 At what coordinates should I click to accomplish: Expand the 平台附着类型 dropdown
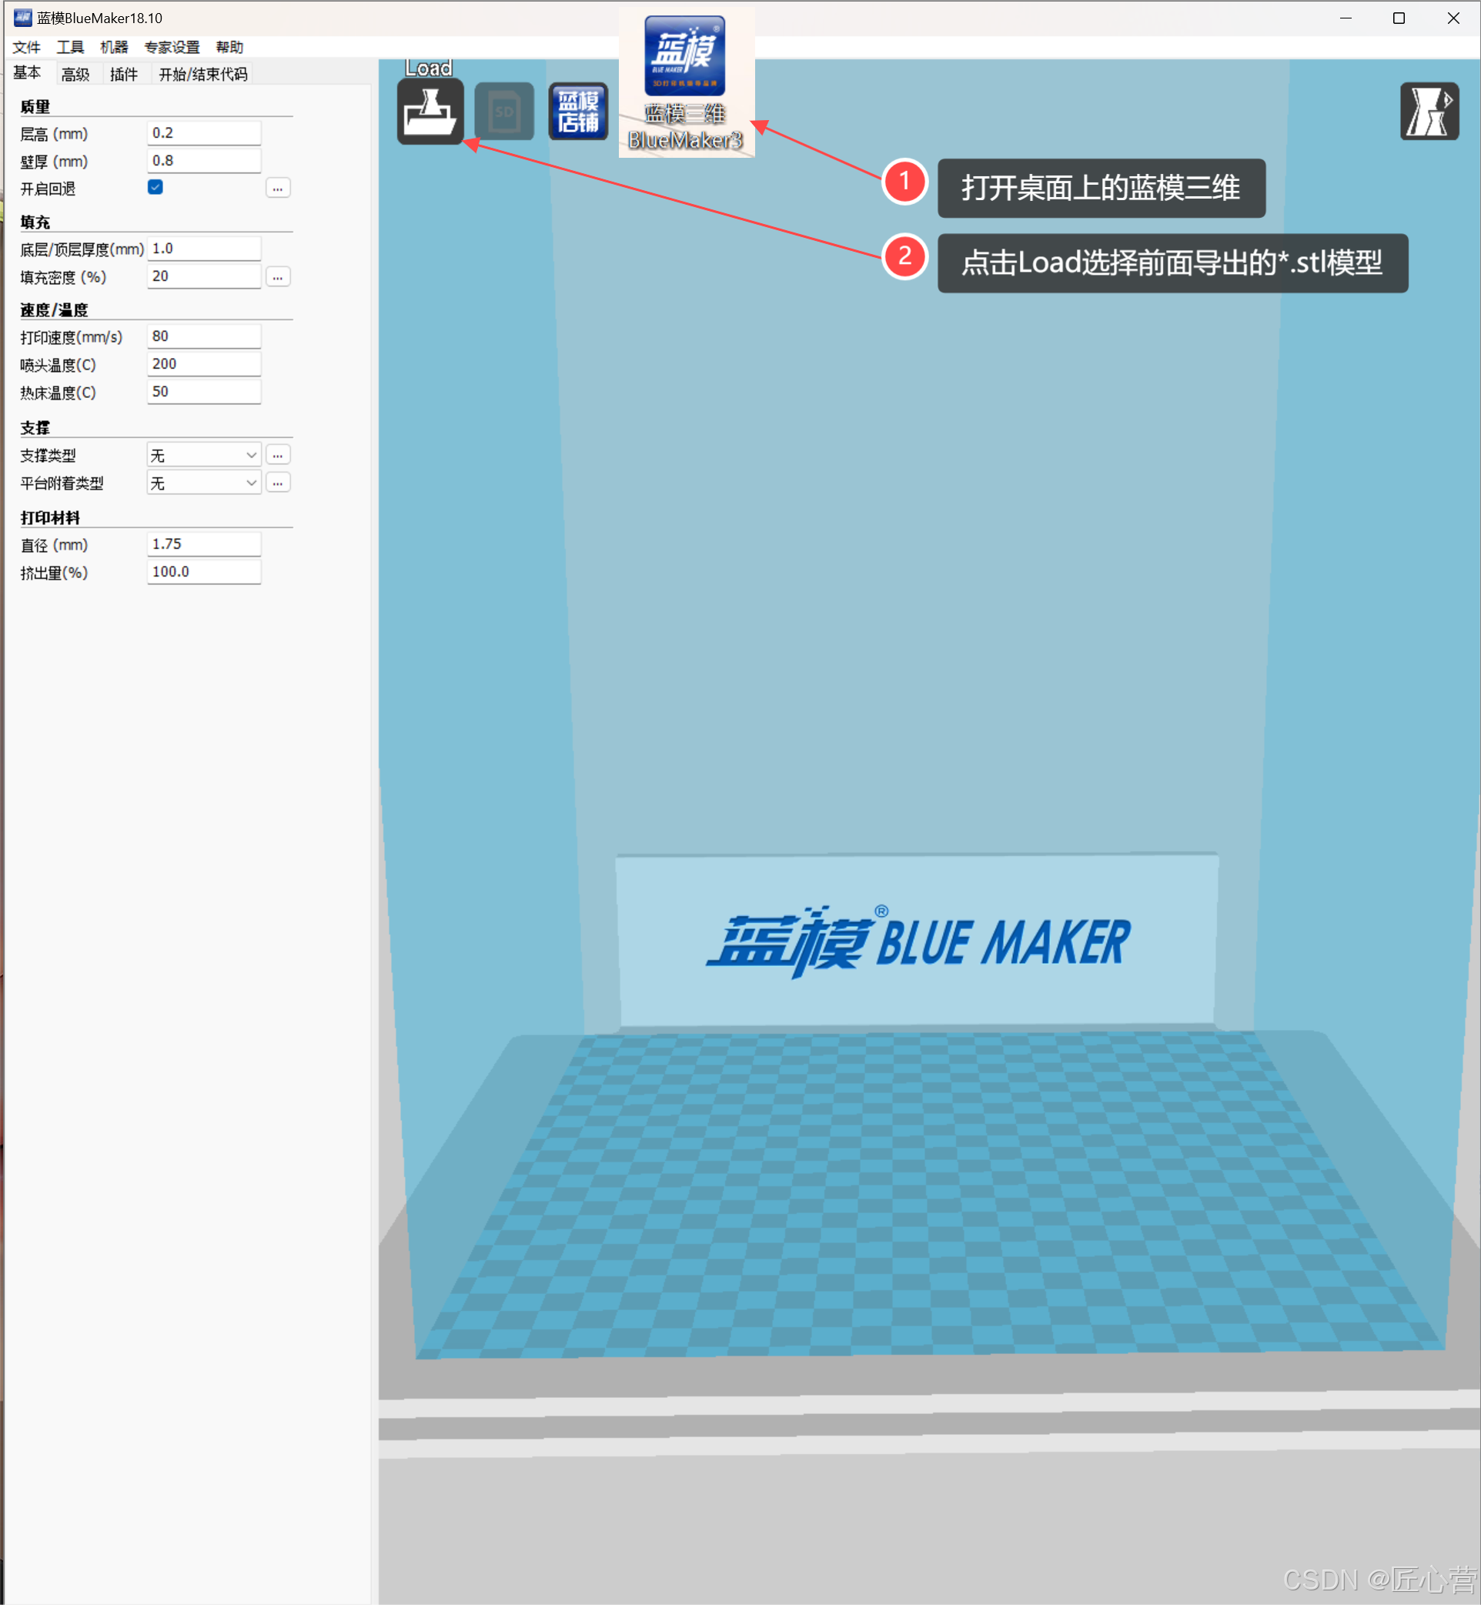pyautogui.click(x=203, y=483)
